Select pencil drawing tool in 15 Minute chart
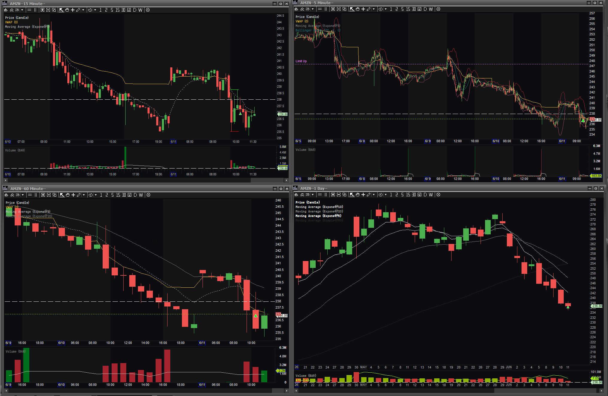Screen dimensions: 608x396 (78, 10)
